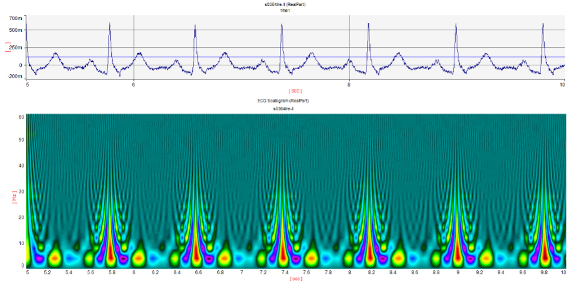Click the "8.6" scalogram time tick

[414, 272]
